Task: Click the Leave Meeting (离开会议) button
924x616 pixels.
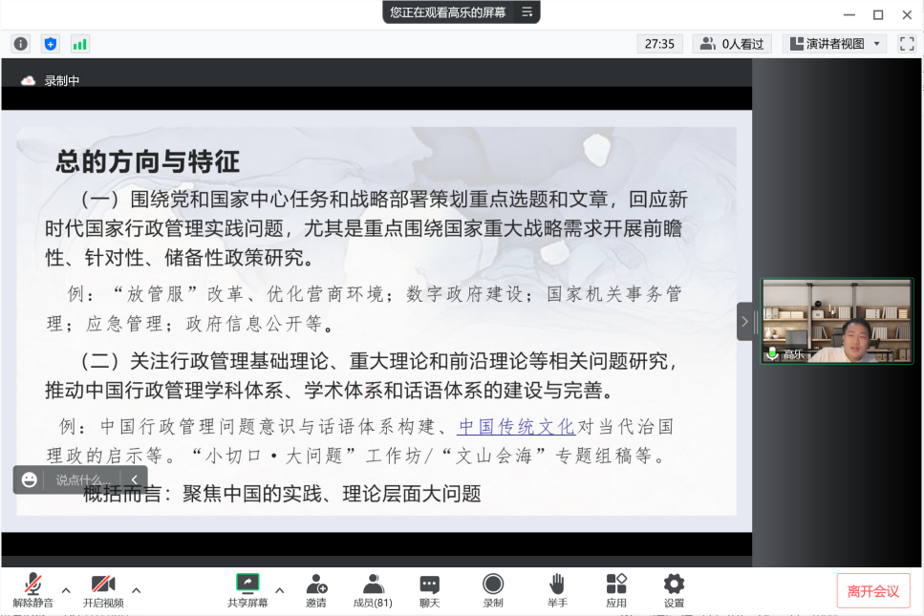Action: pos(872,591)
